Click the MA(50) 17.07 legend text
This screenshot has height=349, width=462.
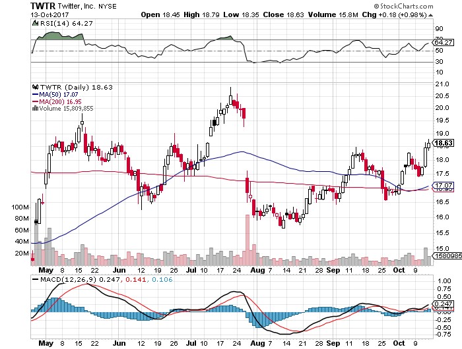[59, 95]
